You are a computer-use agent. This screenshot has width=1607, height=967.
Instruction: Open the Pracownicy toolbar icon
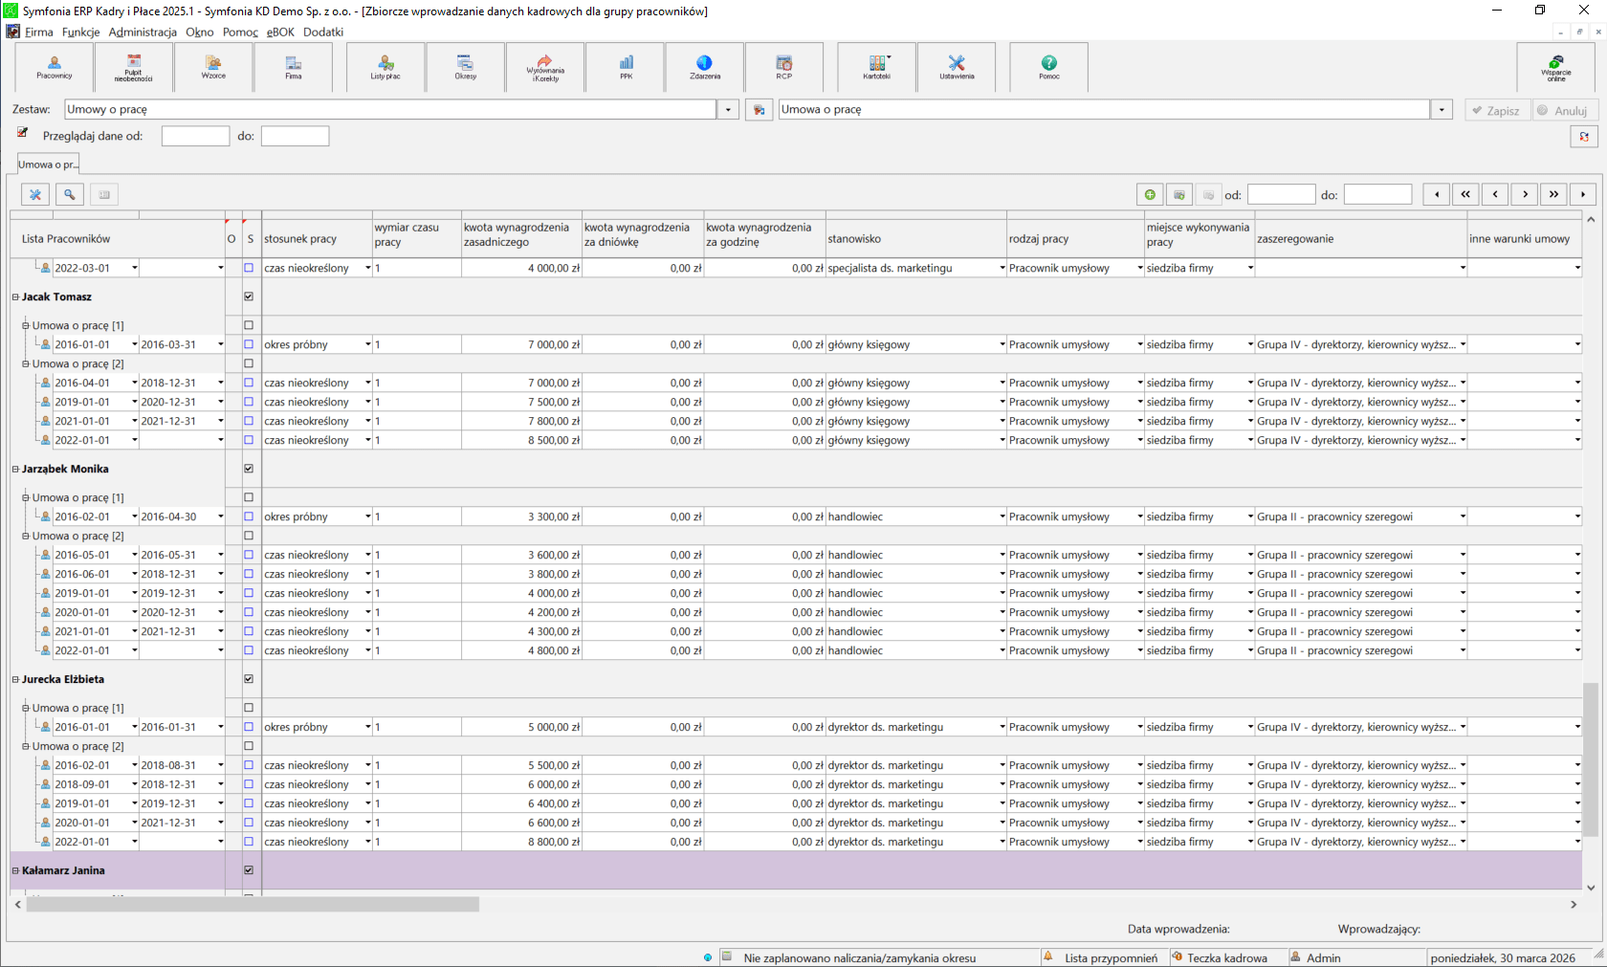click(55, 67)
